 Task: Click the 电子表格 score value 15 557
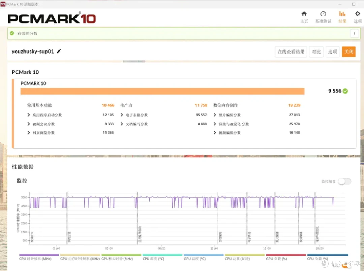coord(201,115)
